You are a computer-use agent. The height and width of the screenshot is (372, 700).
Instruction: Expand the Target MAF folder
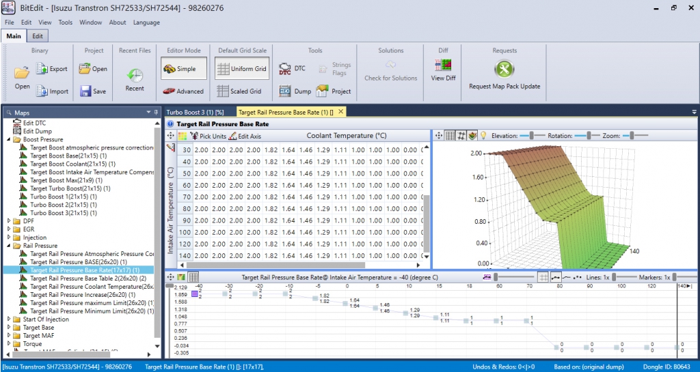point(9,335)
